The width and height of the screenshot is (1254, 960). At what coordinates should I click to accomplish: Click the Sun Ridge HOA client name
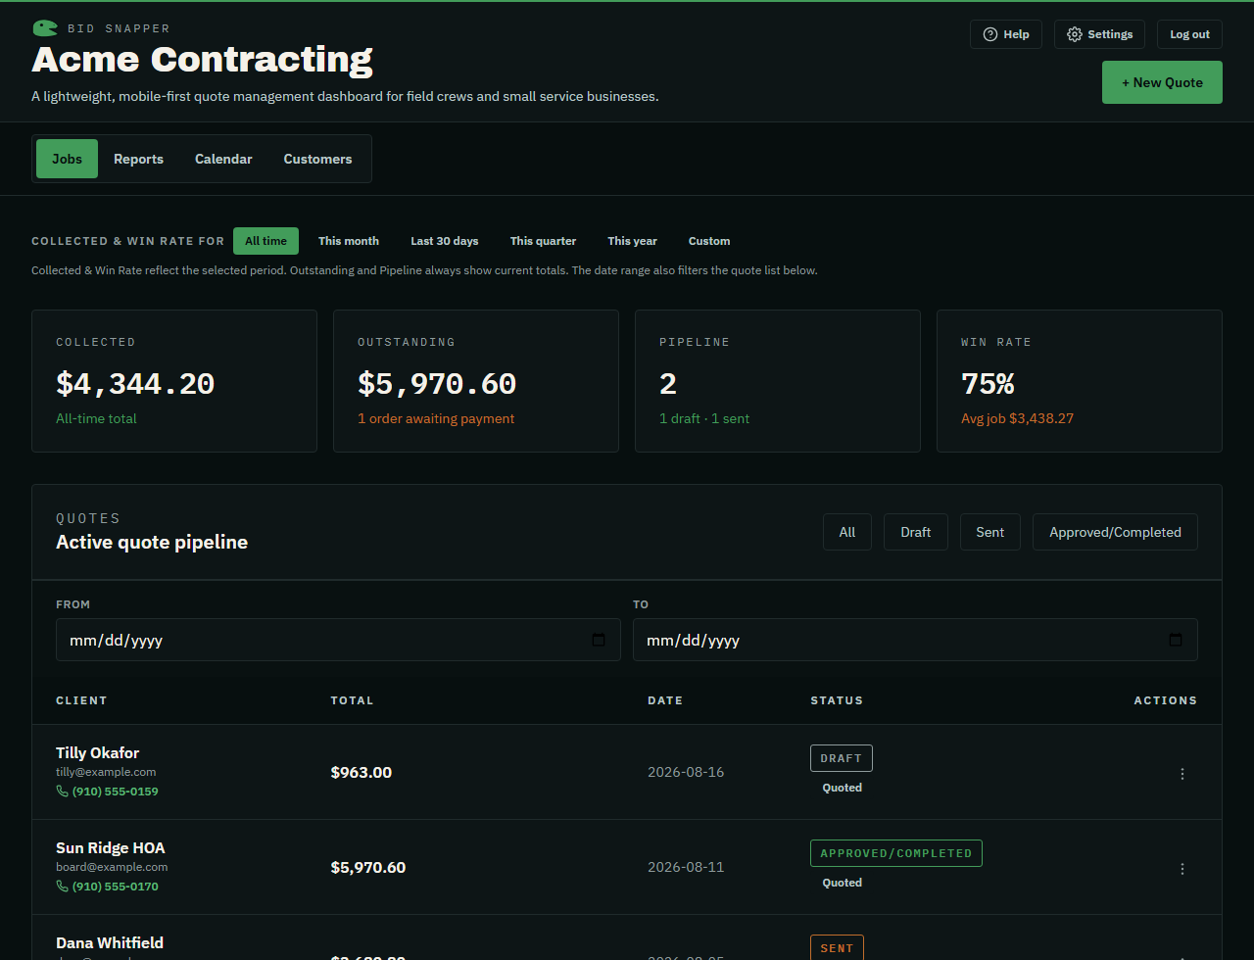111,847
